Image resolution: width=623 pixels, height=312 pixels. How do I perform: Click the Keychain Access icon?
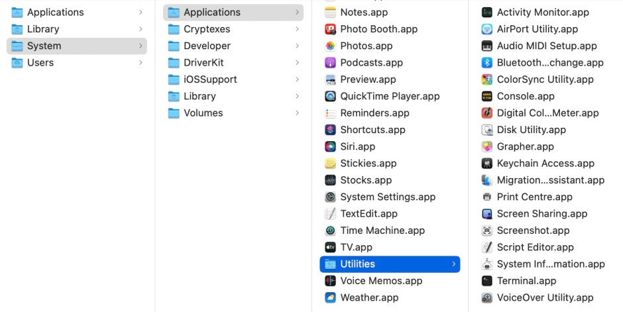(486, 163)
